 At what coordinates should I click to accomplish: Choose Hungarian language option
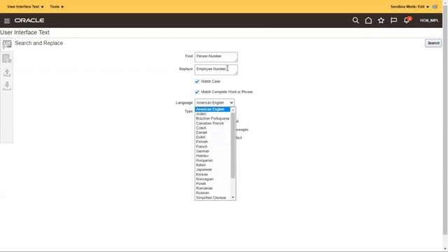pyautogui.click(x=213, y=160)
